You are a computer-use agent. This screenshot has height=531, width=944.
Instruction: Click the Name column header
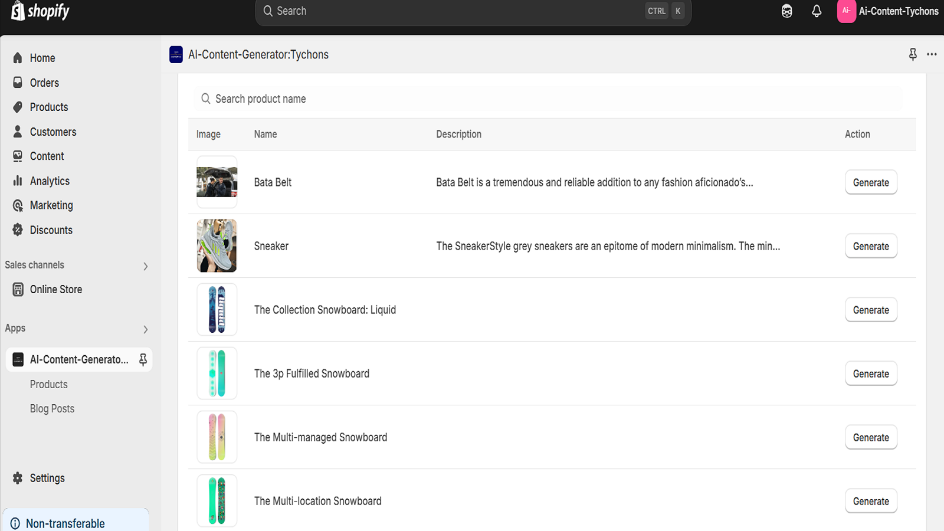265,134
